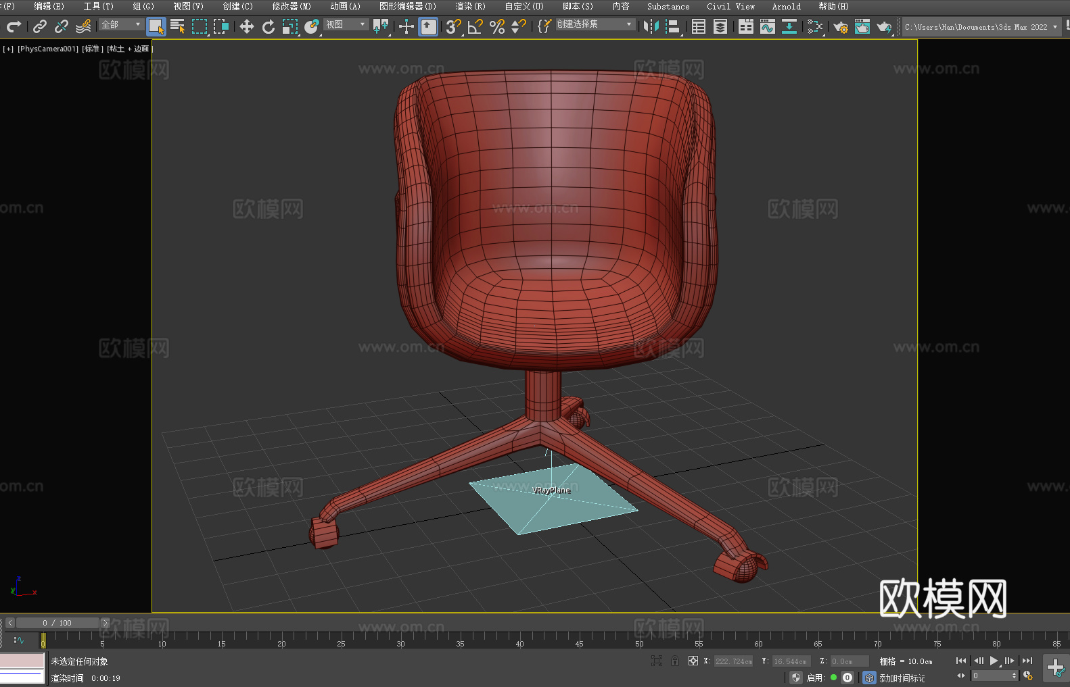Open Render Setup teapot gear icon
This screenshot has width=1070, height=687.
coord(841,26)
